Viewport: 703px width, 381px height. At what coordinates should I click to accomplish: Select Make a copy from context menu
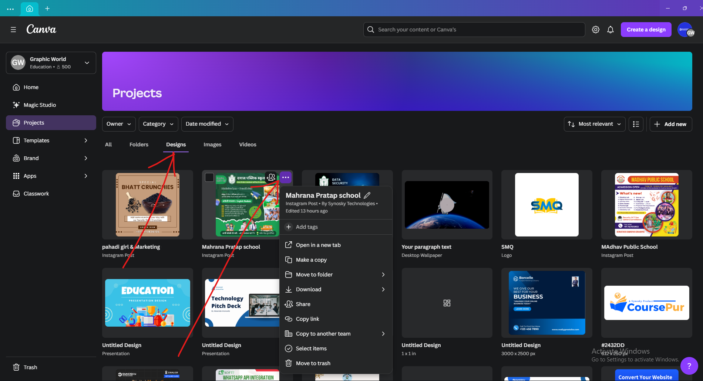pos(311,260)
